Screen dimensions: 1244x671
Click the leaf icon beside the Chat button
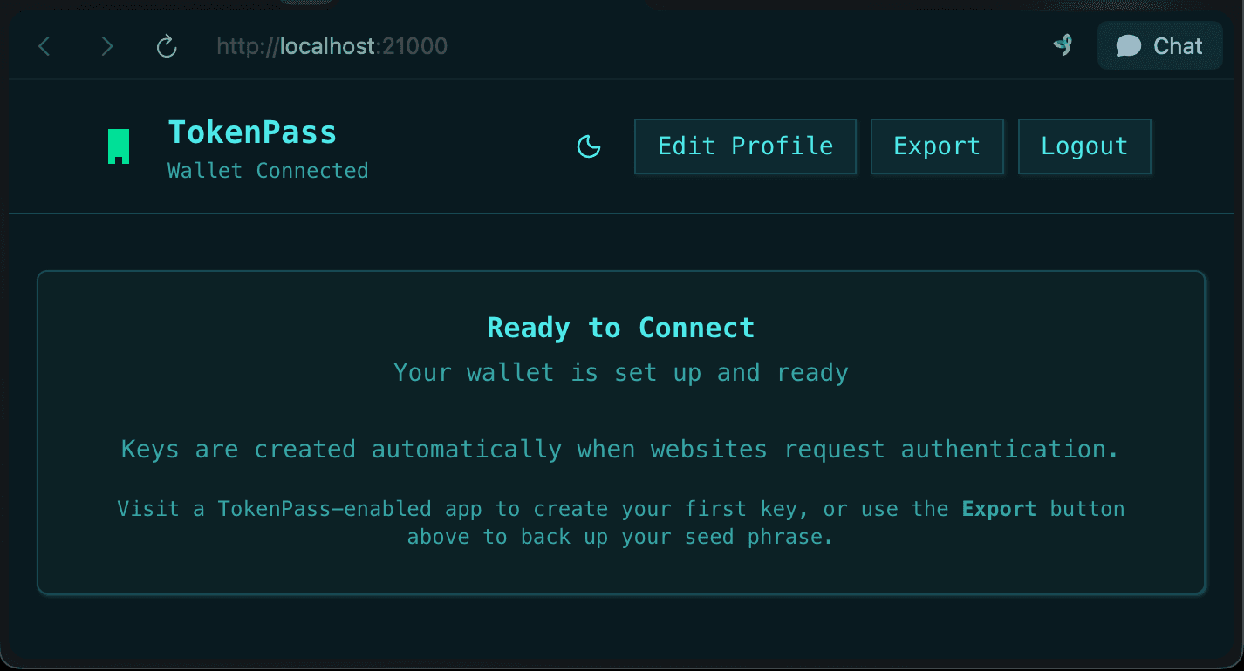click(1063, 45)
